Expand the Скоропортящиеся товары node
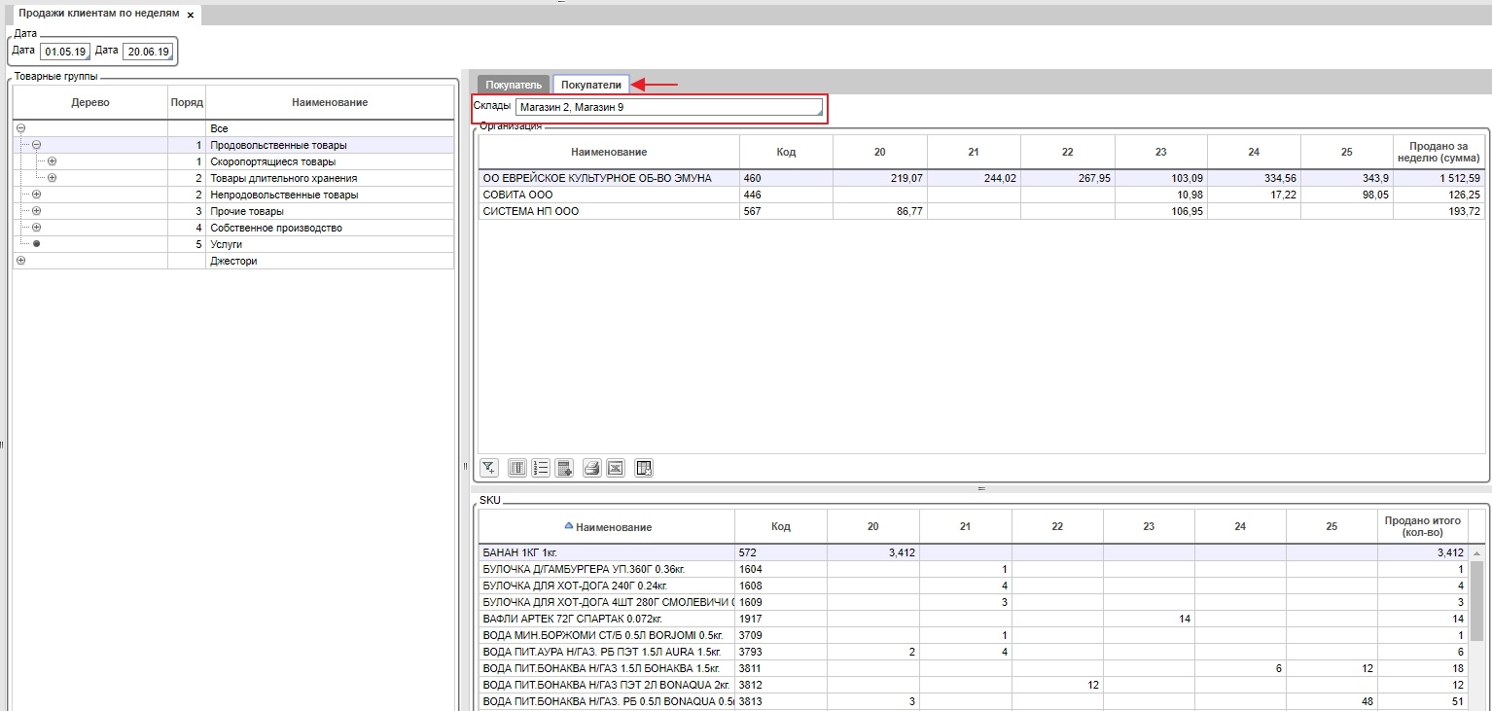The height and width of the screenshot is (711, 1492). (52, 161)
